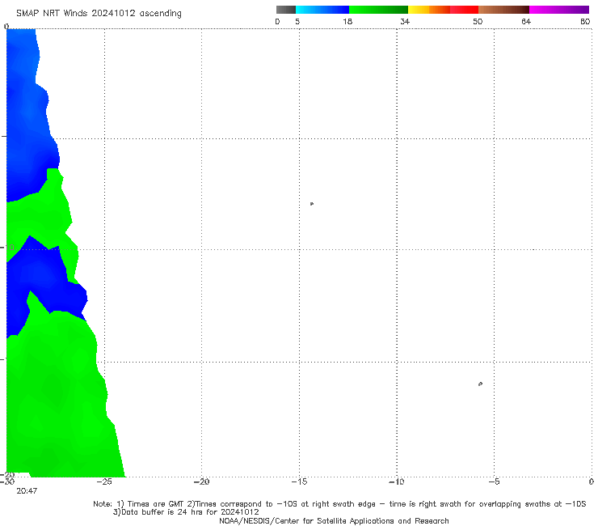
Task: Click the color bar label '5'
Action: pyautogui.click(x=297, y=22)
